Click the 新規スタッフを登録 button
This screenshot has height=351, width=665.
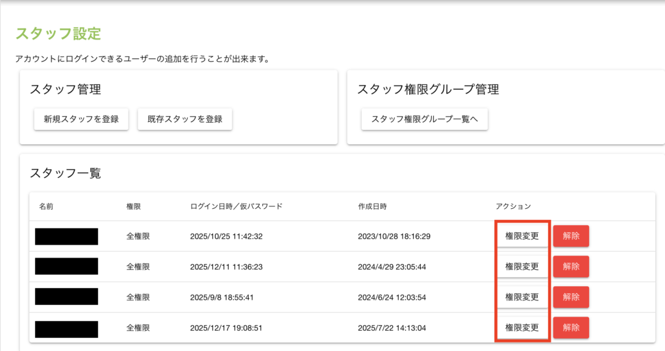tap(81, 119)
